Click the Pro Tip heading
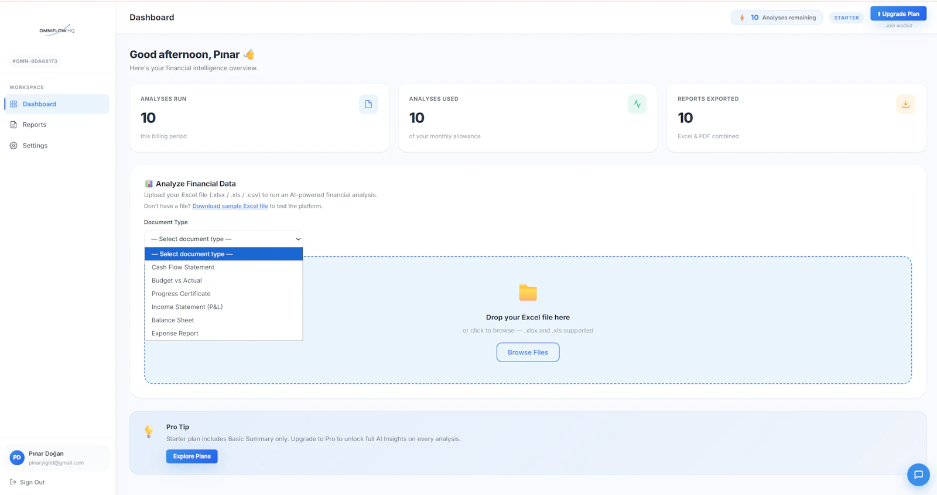Screen dimensions: 937x495 pyautogui.click(x=177, y=427)
